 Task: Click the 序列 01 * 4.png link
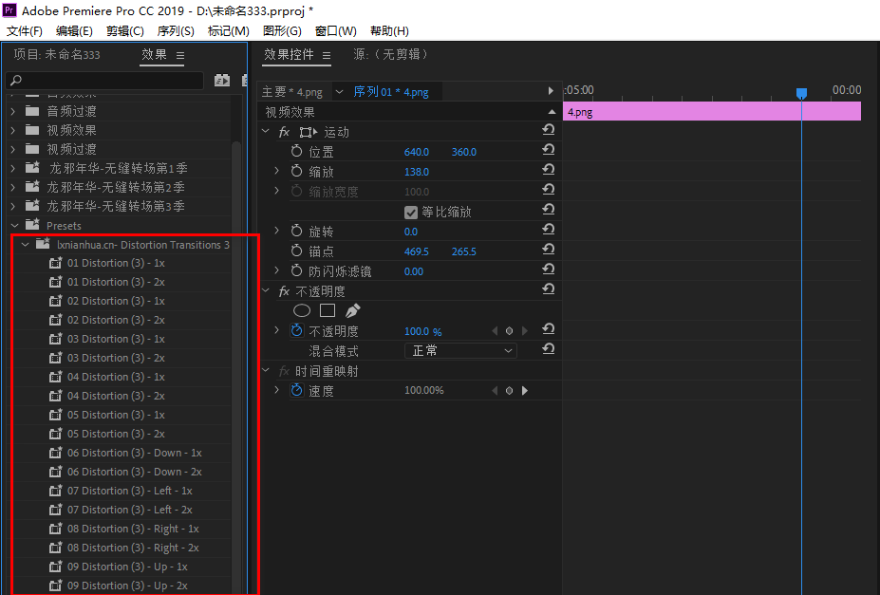coord(390,92)
